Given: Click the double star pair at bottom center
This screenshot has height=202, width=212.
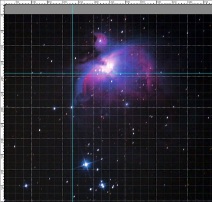Looking at the screenshot, I should (x=102, y=186).
